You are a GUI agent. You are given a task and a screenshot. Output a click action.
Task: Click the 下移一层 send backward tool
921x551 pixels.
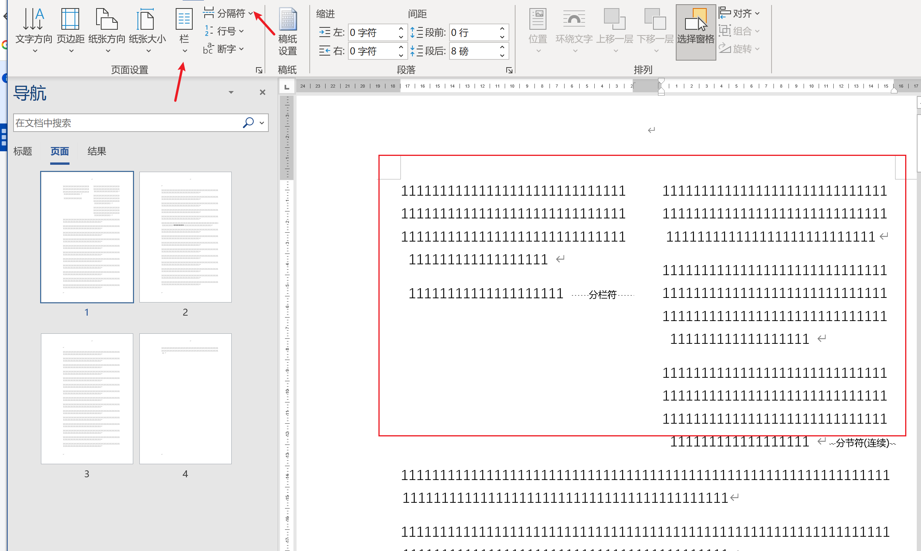point(655,31)
